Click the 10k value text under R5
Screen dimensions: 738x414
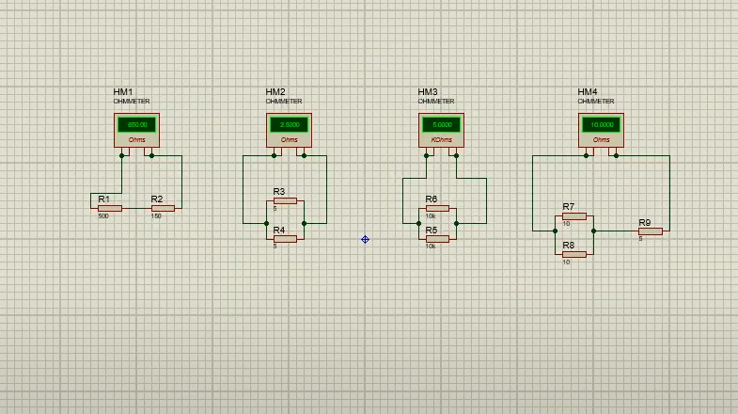[431, 247]
